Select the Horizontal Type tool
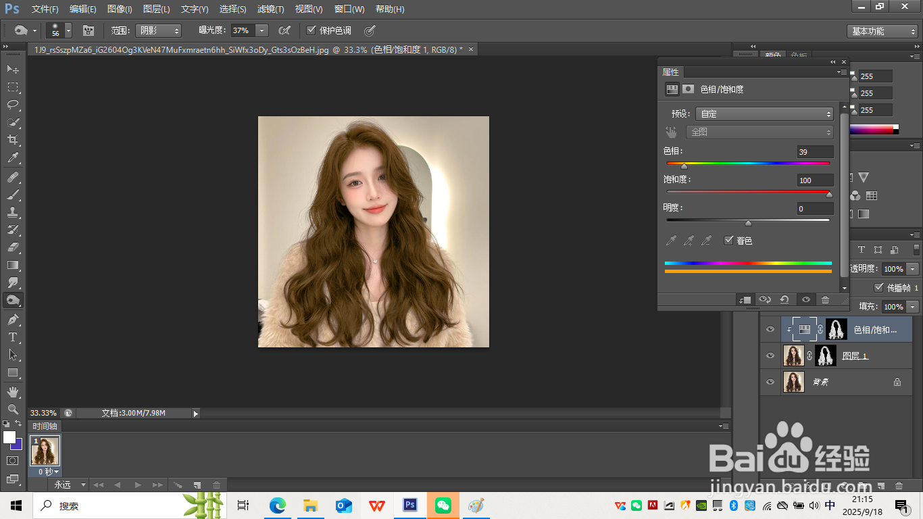Viewport: 923px width, 519px height. (x=13, y=337)
